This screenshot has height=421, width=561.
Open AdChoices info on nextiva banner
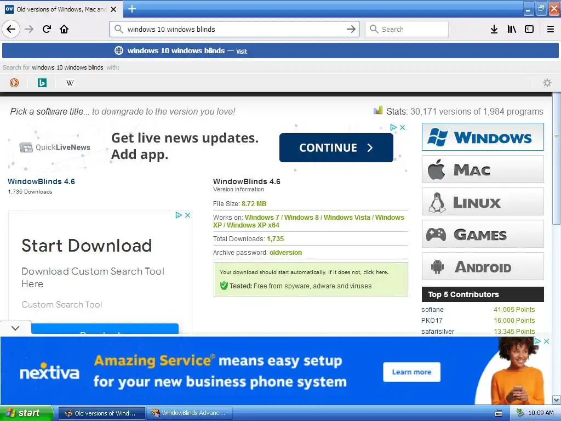point(537,342)
